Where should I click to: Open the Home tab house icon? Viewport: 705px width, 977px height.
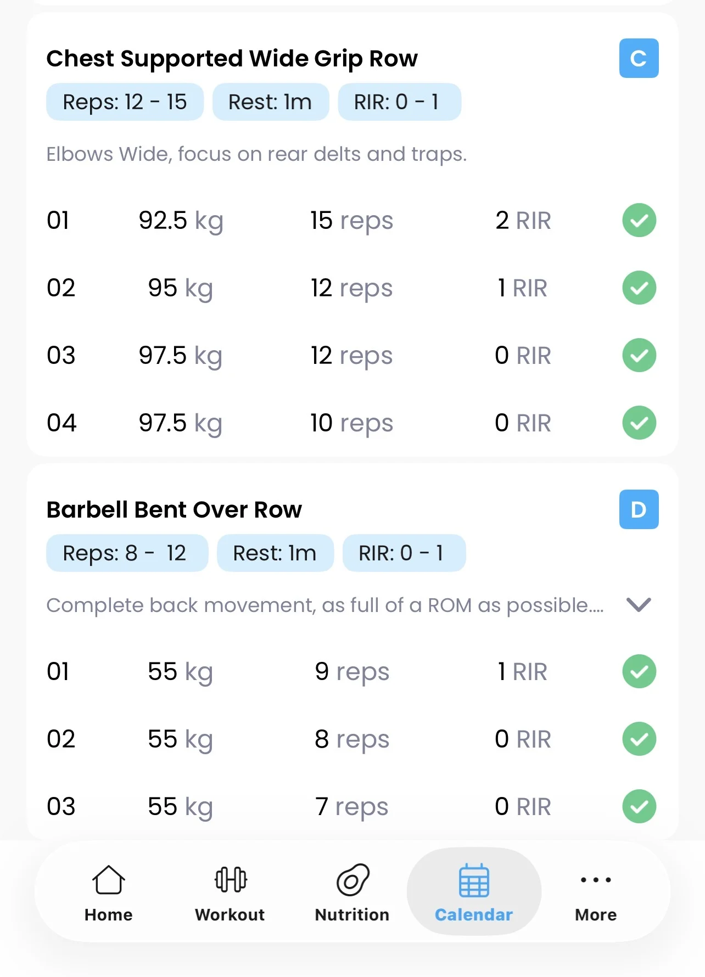pyautogui.click(x=108, y=880)
